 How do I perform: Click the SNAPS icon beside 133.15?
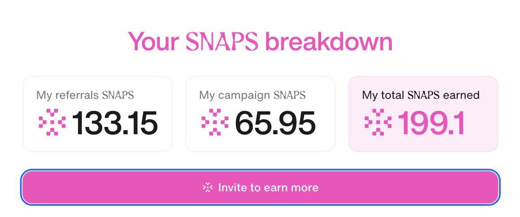(x=52, y=123)
